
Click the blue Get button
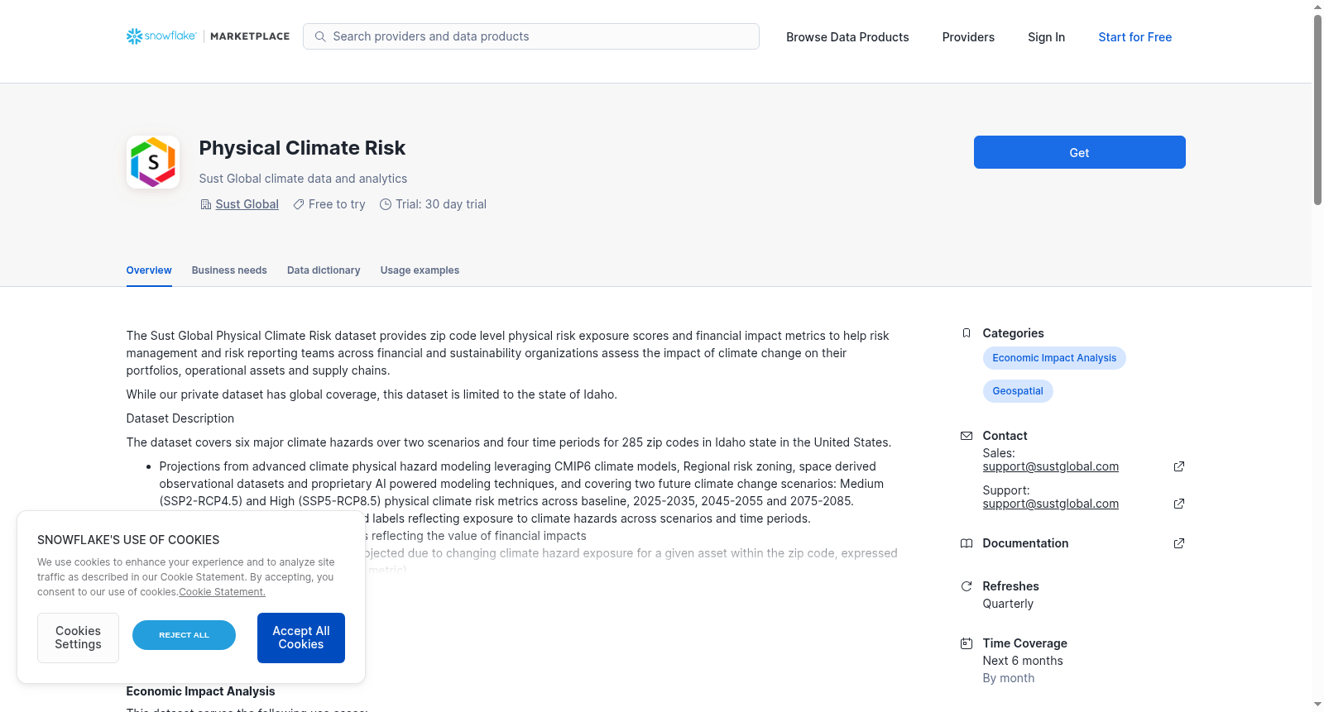pyautogui.click(x=1079, y=152)
